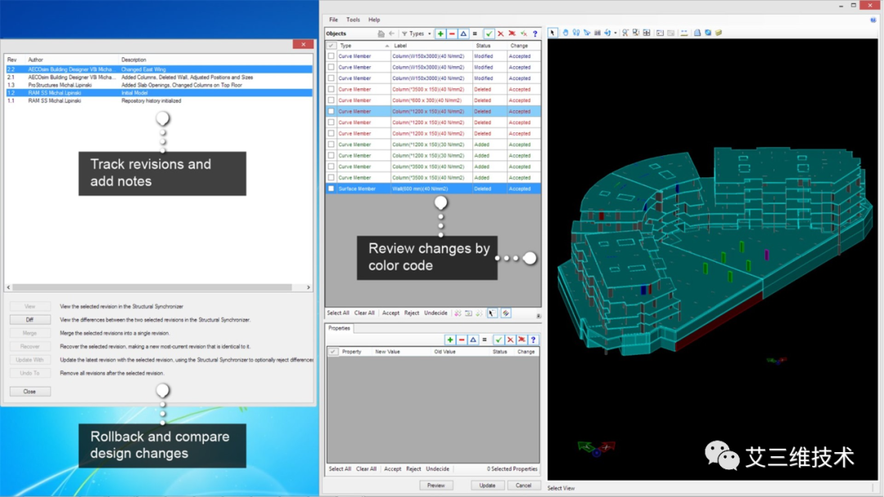The height and width of the screenshot is (497, 884).
Task: Toggle the green plus Added filter in Objects toolbar
Action: coord(440,34)
